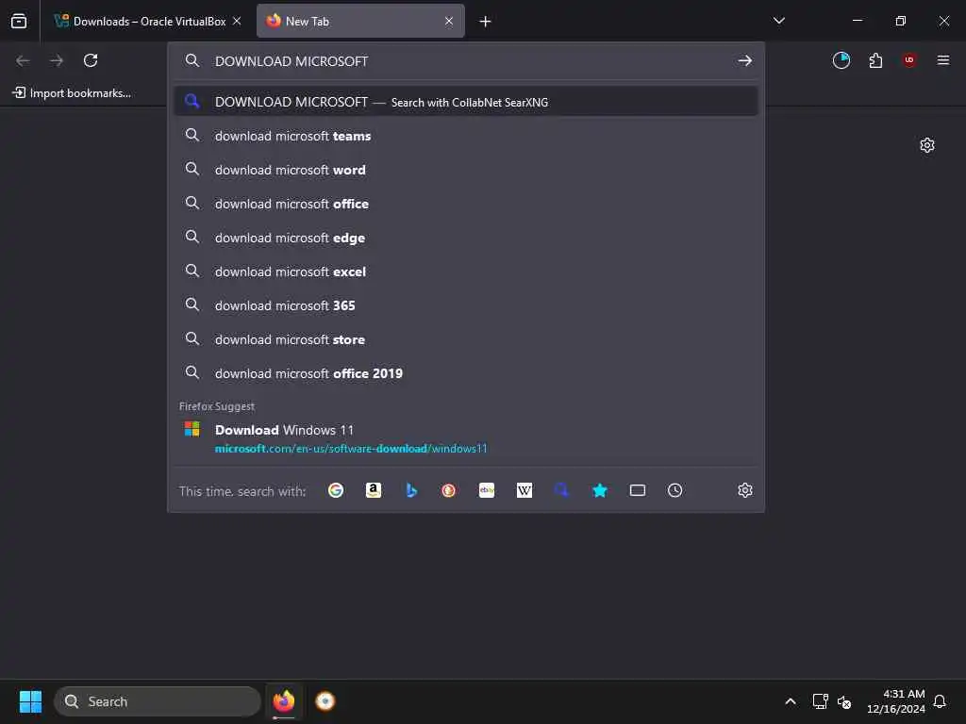Open the round app icon beside taskbar Firefox
966x724 pixels.
tap(325, 701)
